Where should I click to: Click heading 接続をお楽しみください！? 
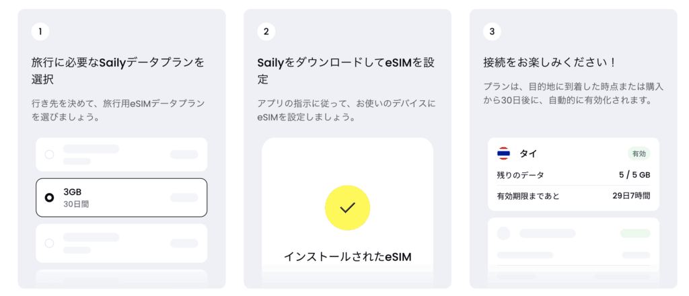pos(550,63)
